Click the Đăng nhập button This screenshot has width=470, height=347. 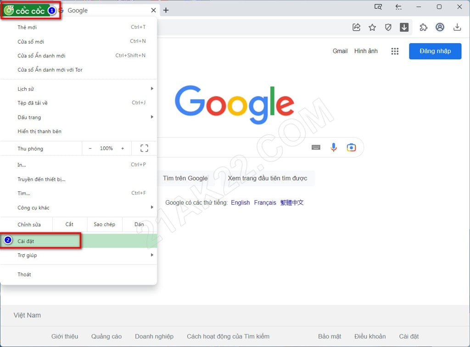[x=435, y=51]
